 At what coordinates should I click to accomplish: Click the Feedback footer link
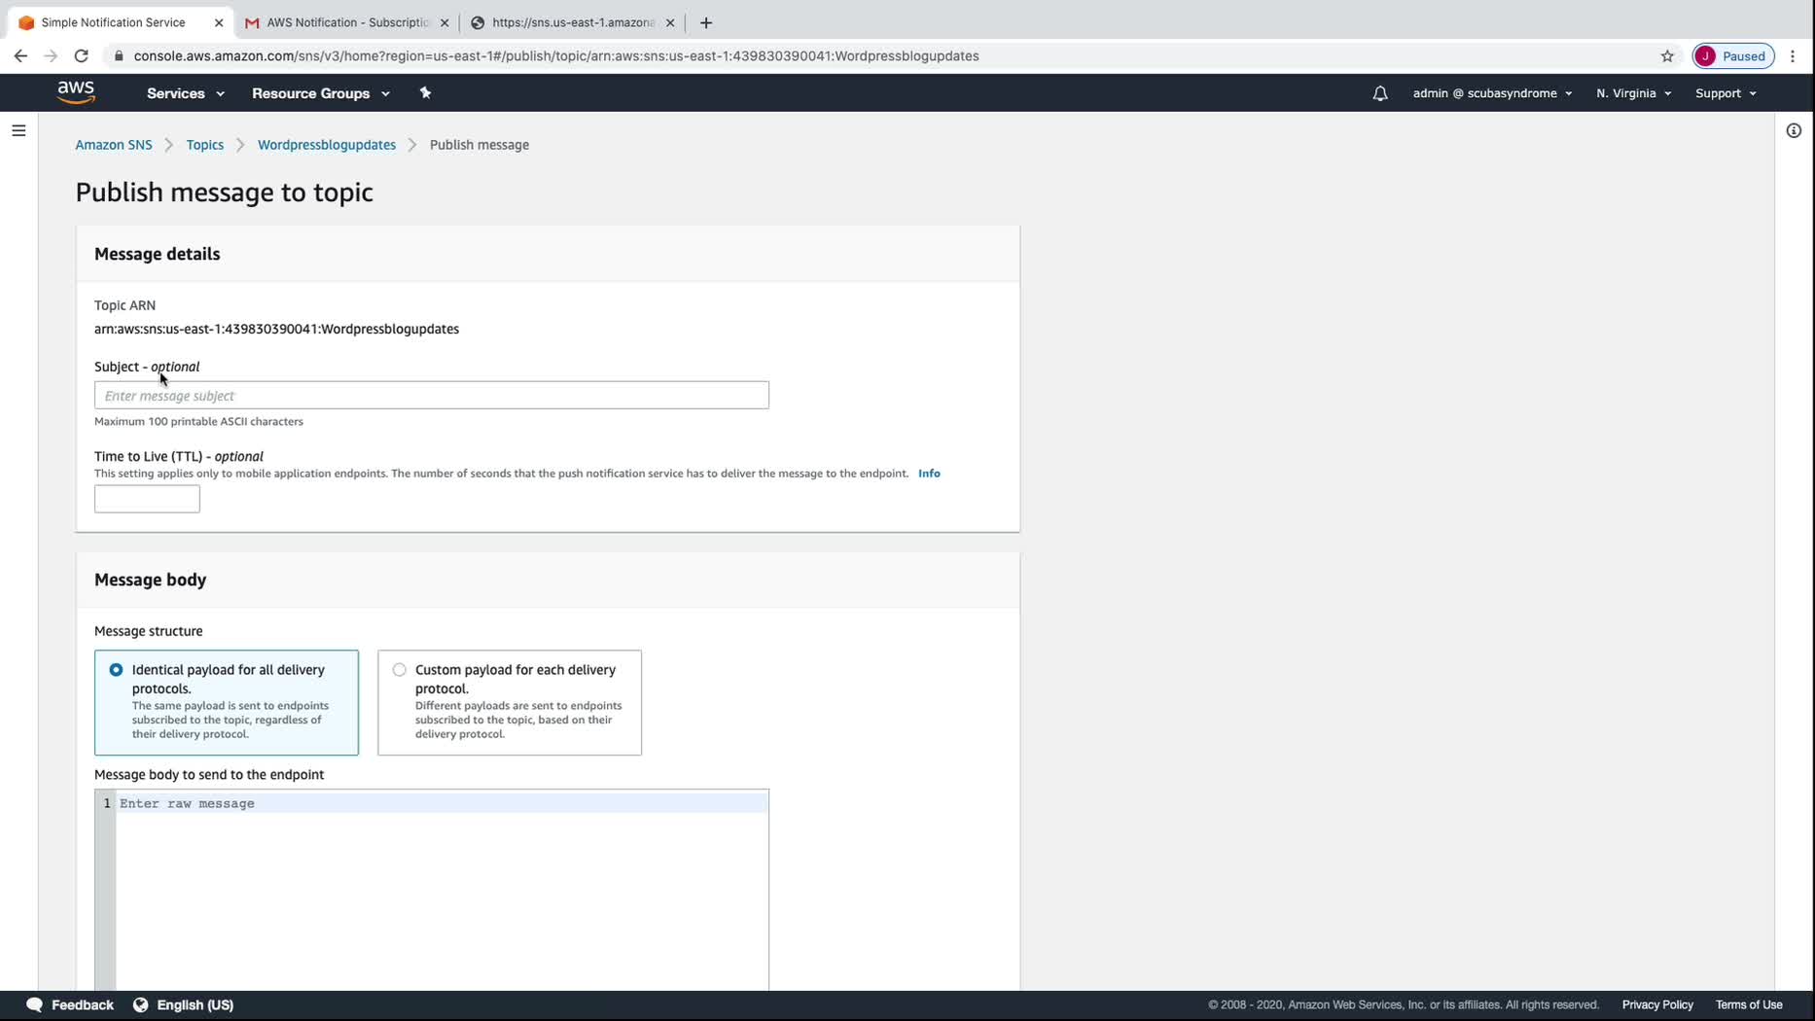tap(83, 1004)
